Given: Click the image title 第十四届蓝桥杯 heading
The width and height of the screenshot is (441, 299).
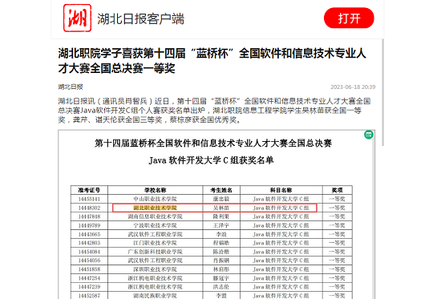Looking at the screenshot, I should 213,143.
